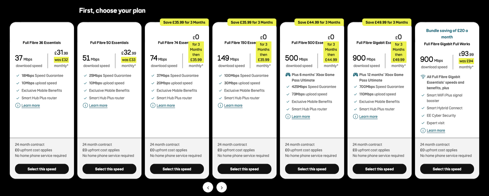
Task: Click Xbox controller icon on 500 Mbps plan
Action: [x=288, y=74]
